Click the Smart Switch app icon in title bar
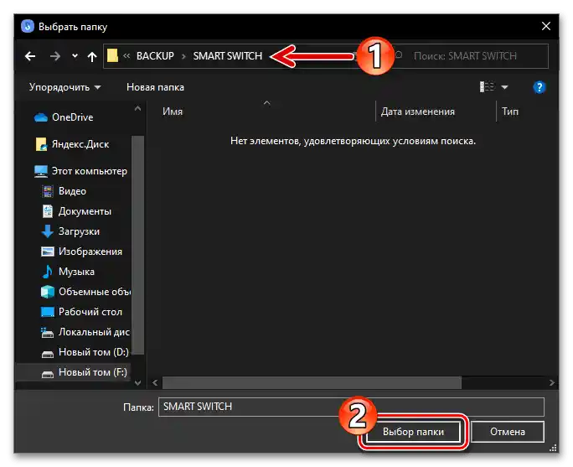Image resolution: width=573 pixels, height=467 pixels. pyautogui.click(x=28, y=26)
